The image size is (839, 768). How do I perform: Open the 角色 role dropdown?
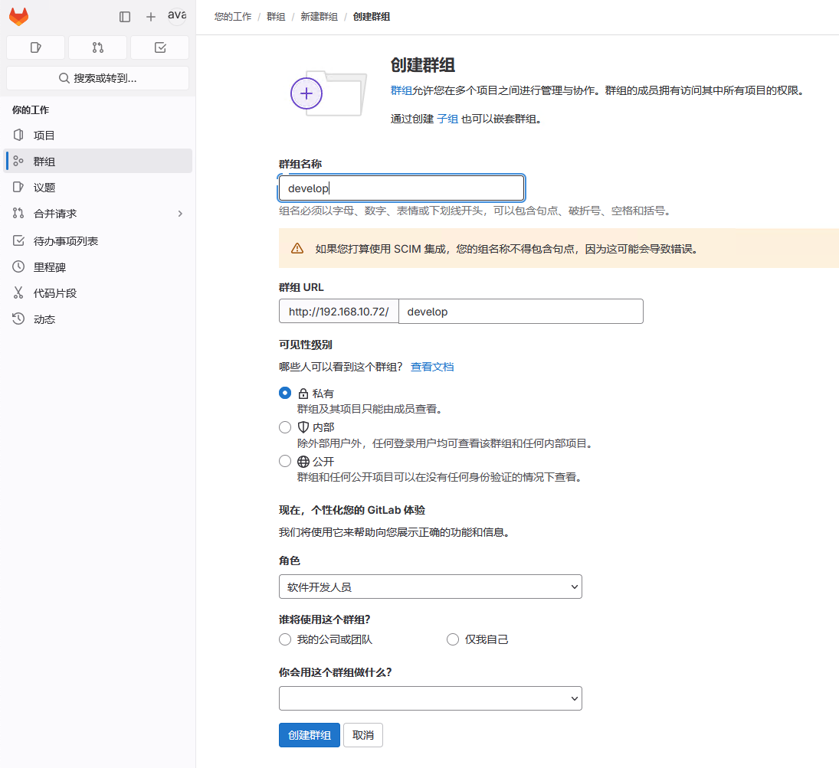click(x=430, y=587)
